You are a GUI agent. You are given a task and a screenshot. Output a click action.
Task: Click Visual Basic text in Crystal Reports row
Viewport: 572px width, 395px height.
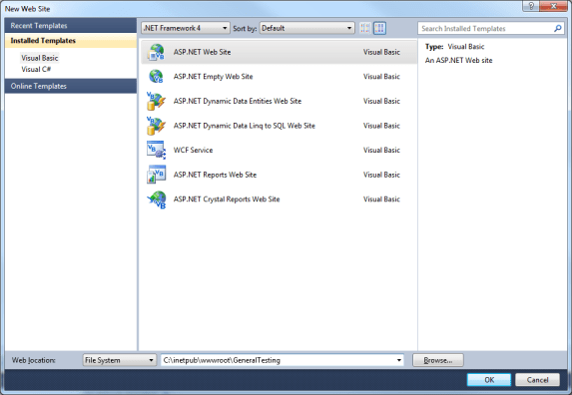pos(381,199)
